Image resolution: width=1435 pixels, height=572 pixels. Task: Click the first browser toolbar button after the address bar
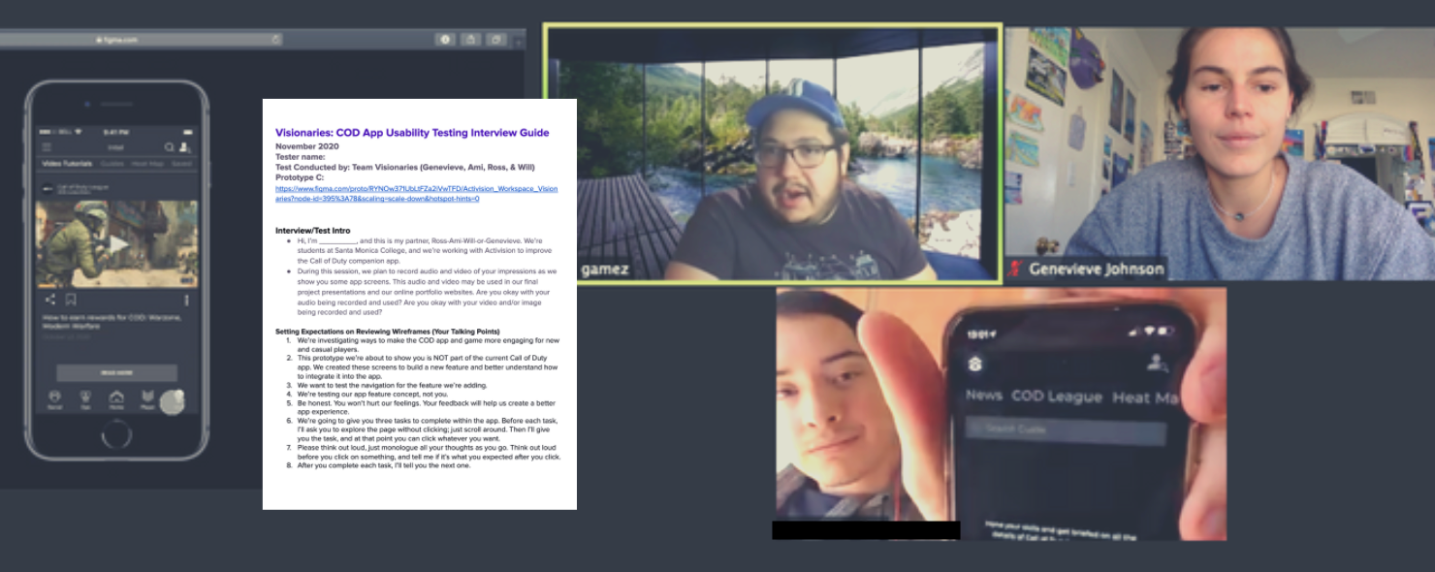click(x=445, y=40)
